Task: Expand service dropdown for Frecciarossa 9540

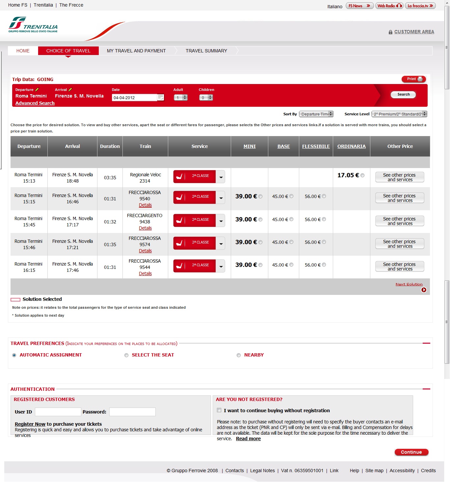Action: pyautogui.click(x=221, y=198)
